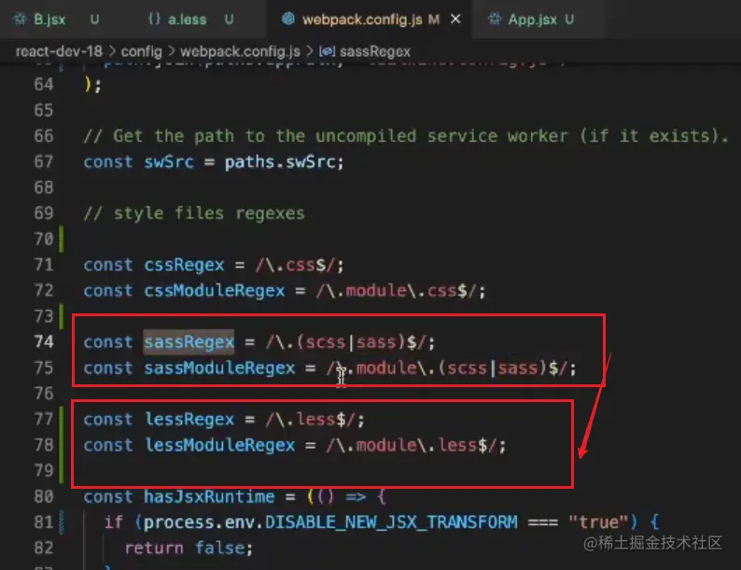Open react-dev-18 breadcrumb folder

59,51
